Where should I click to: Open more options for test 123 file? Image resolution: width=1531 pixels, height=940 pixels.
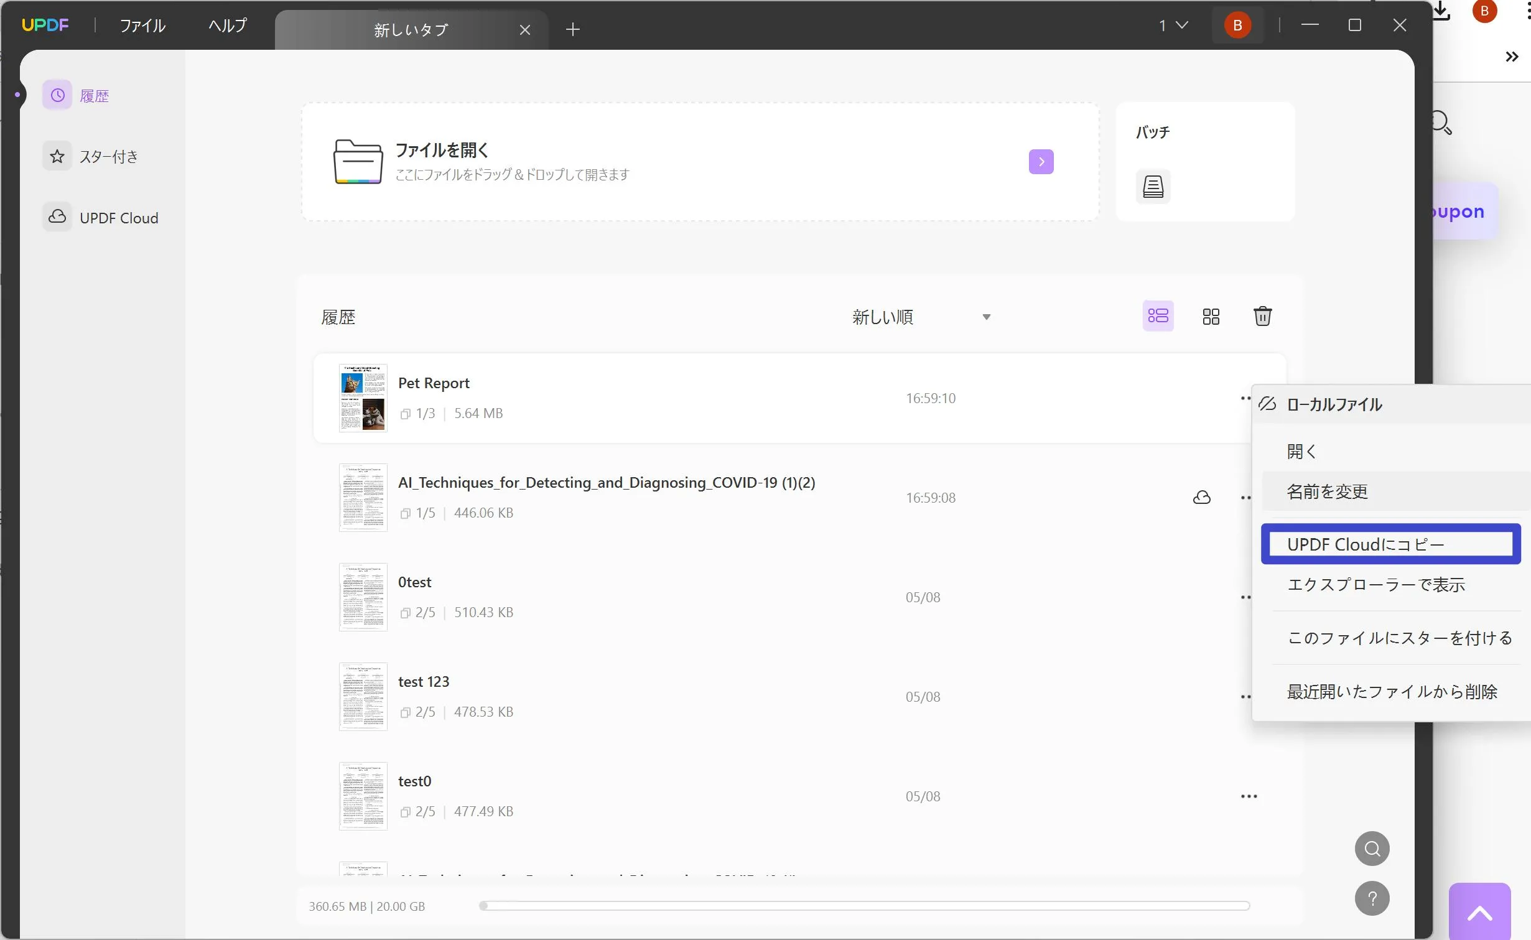click(1245, 697)
